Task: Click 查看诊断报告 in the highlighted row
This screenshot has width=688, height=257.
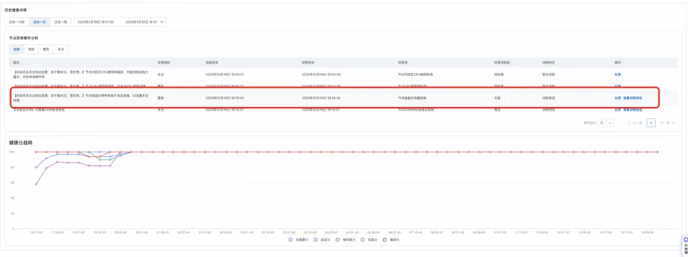Action: tap(633, 97)
